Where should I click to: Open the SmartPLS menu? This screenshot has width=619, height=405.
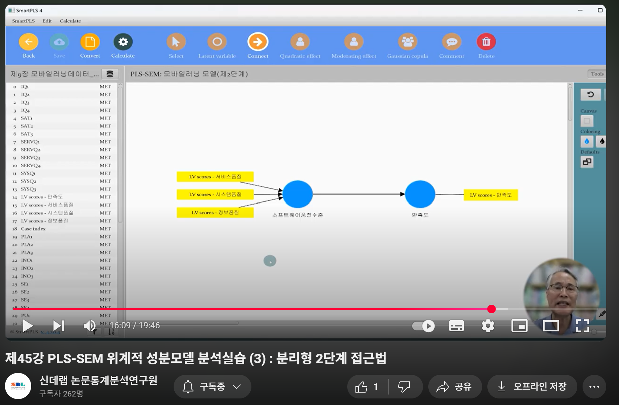point(23,21)
